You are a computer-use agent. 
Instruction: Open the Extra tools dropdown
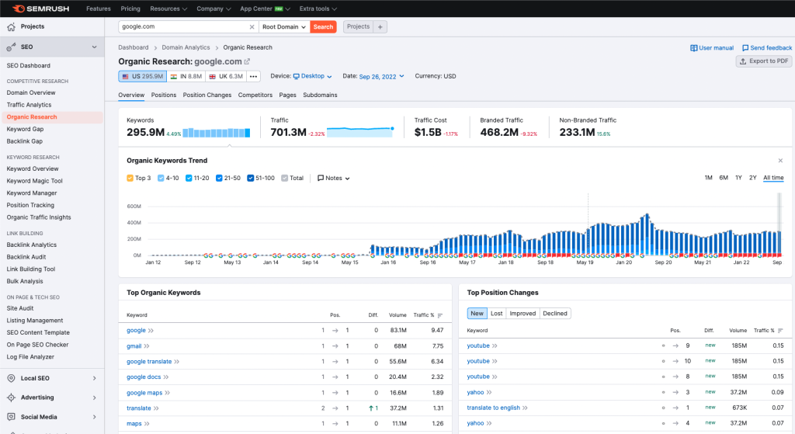318,9
